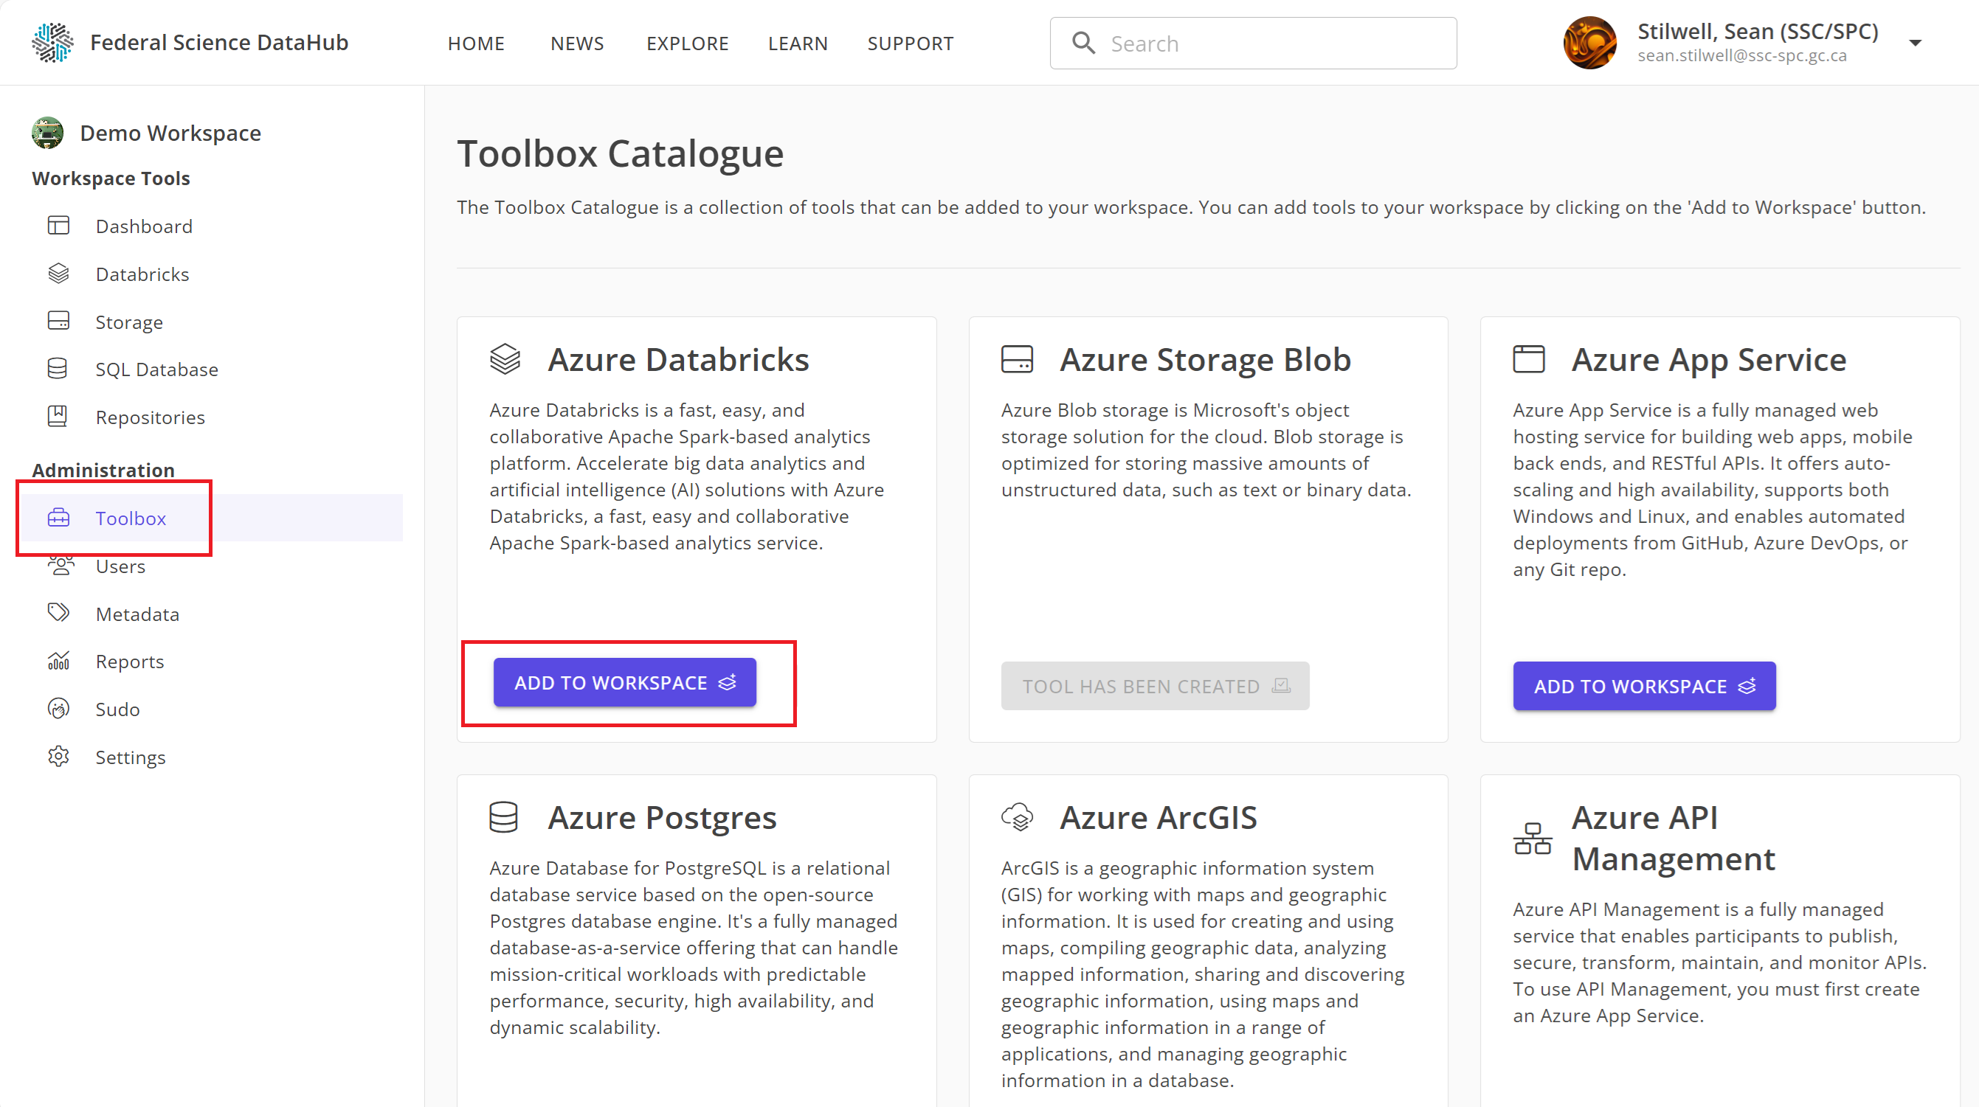Click the Users icon under Administration
The image size is (1979, 1107).
tap(58, 566)
